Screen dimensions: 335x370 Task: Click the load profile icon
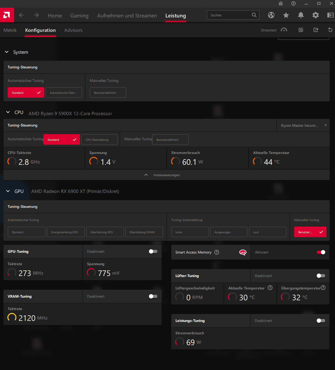click(301, 30)
